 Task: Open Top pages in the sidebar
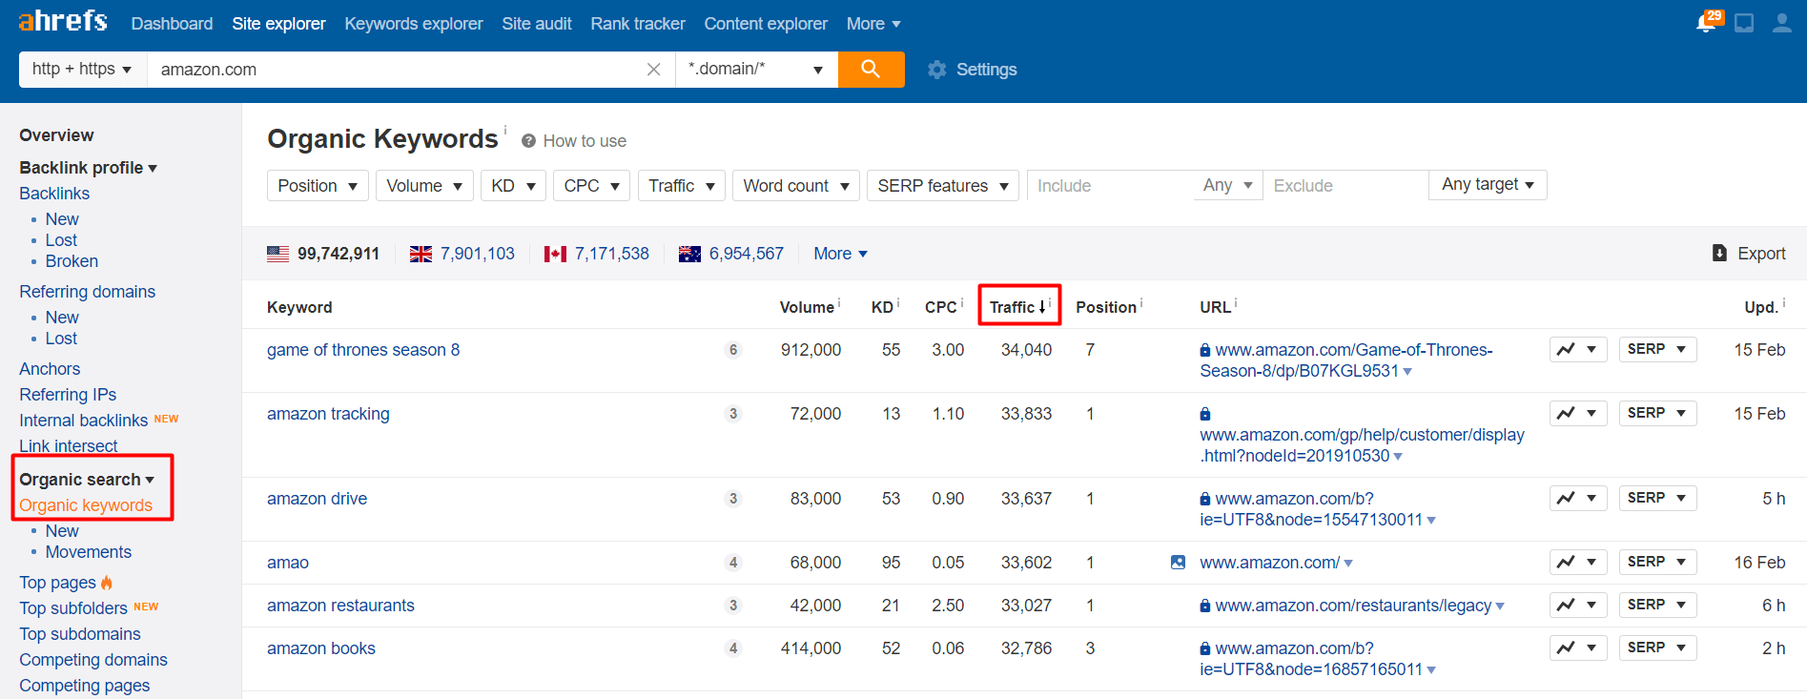click(57, 583)
